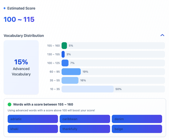Viewport: 169px width, 140px height.
Task: Choose the 'khaki' word chip
Action: tap(33, 129)
